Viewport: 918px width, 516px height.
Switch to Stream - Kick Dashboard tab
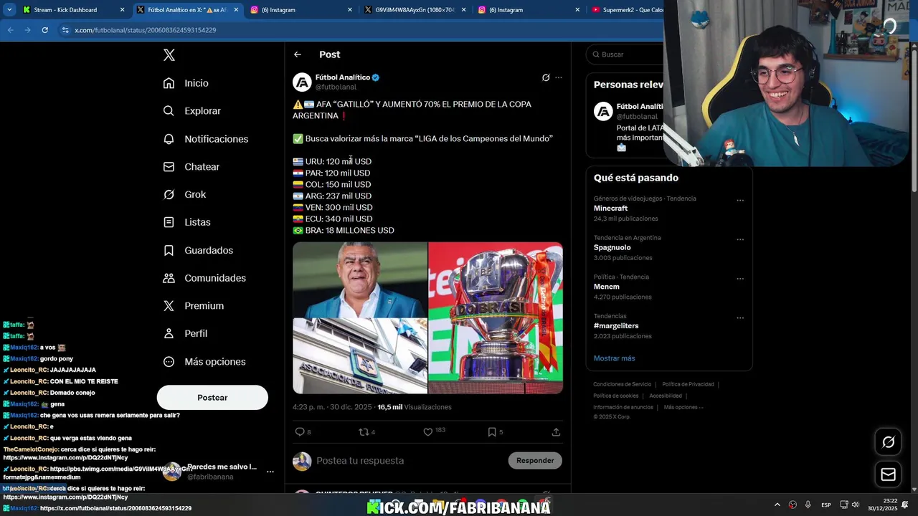click(x=65, y=10)
